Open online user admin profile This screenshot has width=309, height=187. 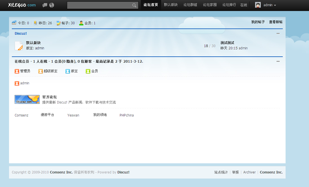[25, 83]
